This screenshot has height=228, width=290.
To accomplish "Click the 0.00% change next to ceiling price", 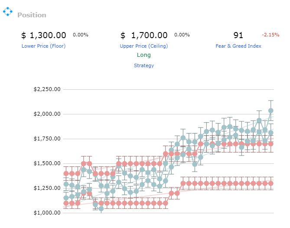I will pos(182,35).
